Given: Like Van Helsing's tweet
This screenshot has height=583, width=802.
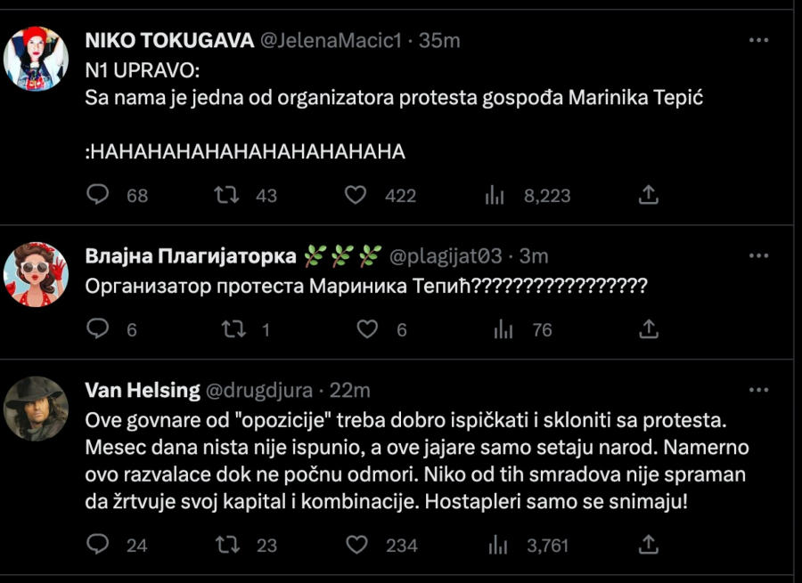Looking at the screenshot, I should tap(357, 545).
